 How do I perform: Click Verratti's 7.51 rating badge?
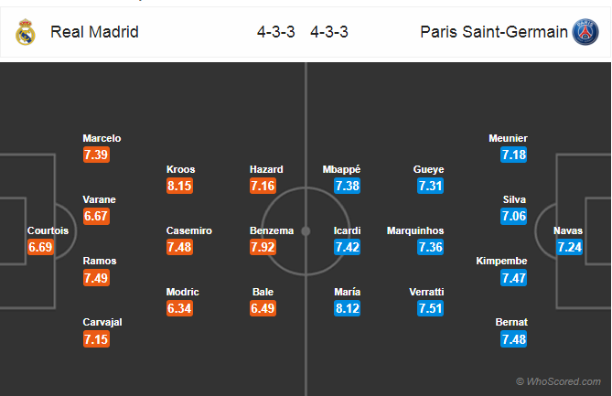coord(430,308)
